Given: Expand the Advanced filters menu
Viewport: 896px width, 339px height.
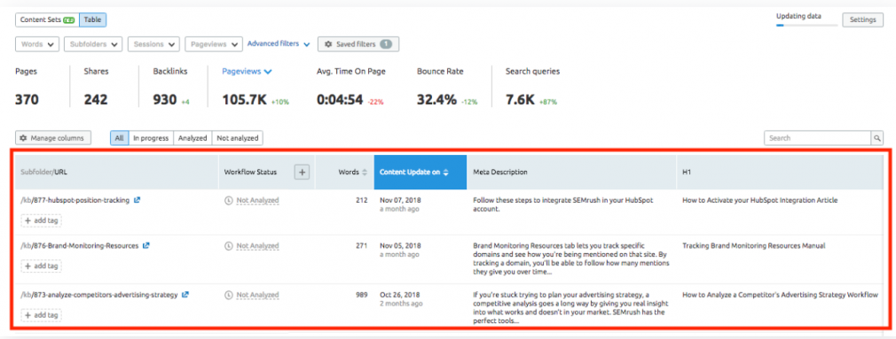Looking at the screenshot, I should (x=279, y=44).
